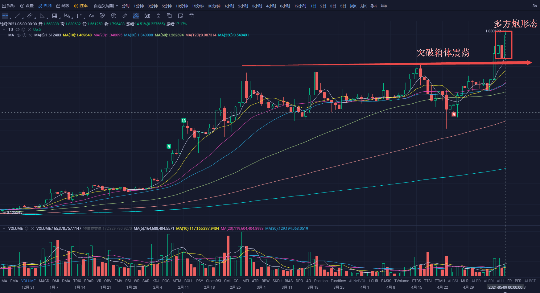Viewport: 540px width, 293px height.
Task: Select the StochRSI indicator tab
Action: [x=213, y=281]
